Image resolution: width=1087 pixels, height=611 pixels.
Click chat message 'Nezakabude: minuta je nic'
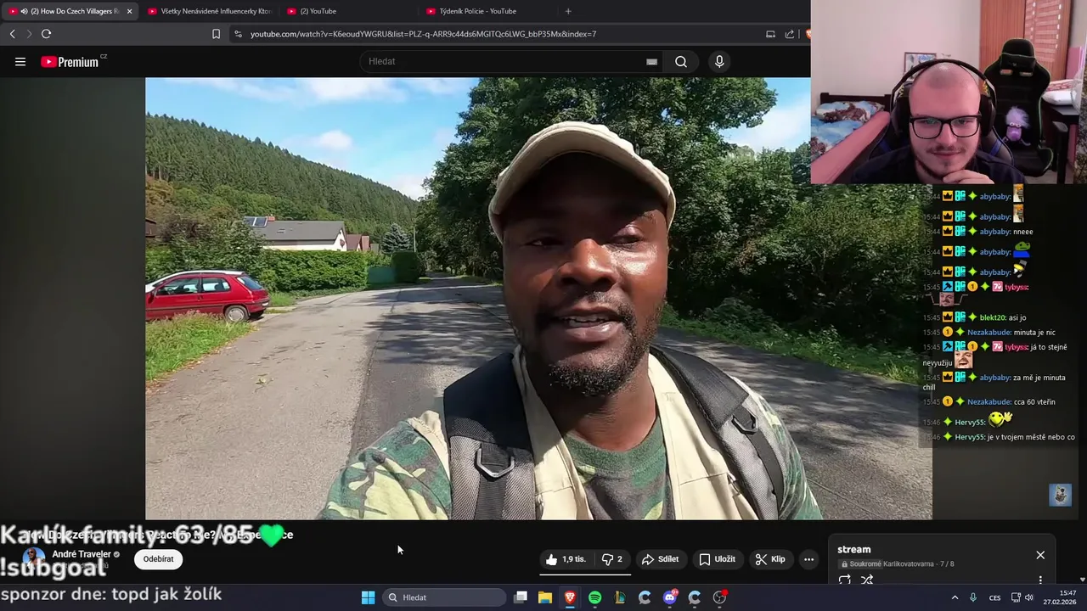click(x=989, y=332)
